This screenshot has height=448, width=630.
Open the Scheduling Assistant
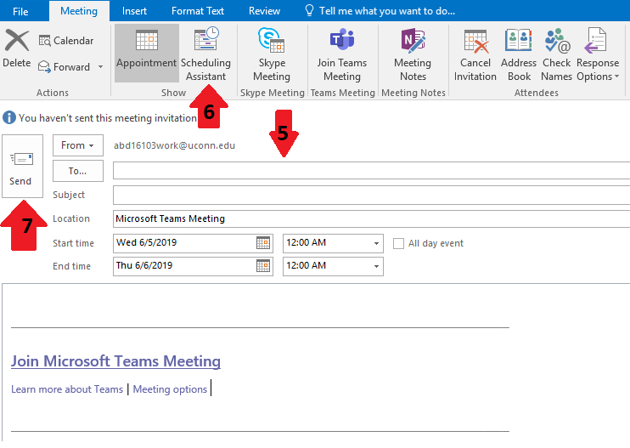point(205,54)
